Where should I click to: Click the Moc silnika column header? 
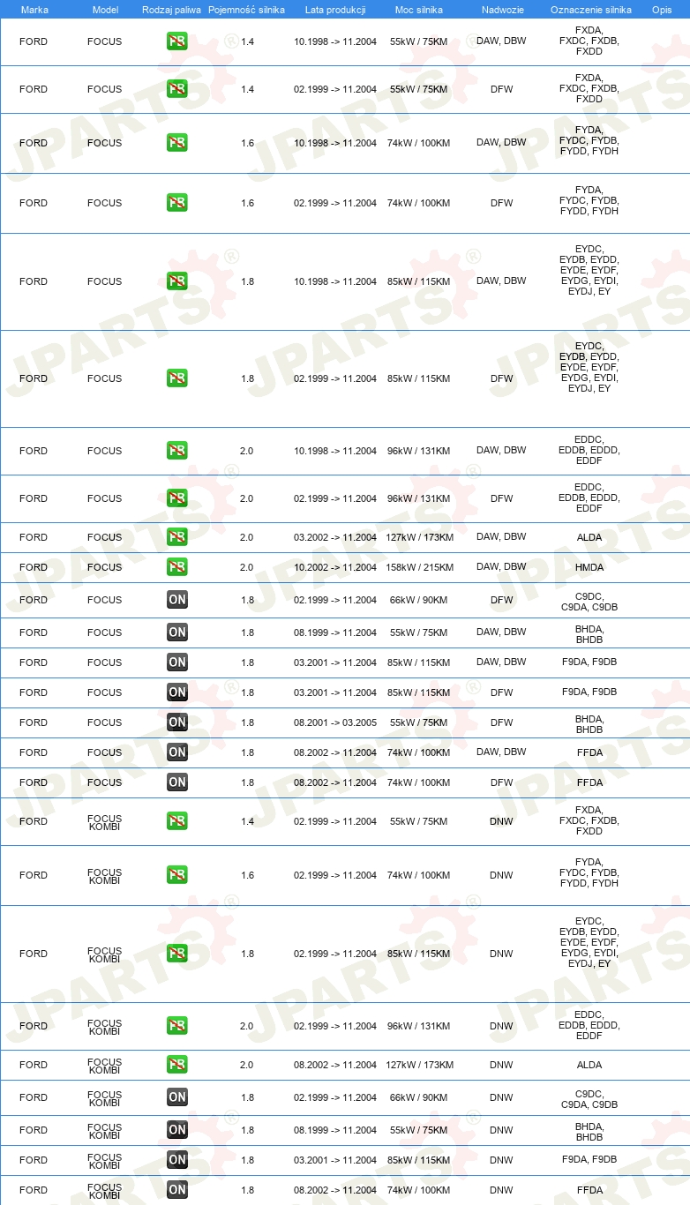pyautogui.click(x=419, y=10)
